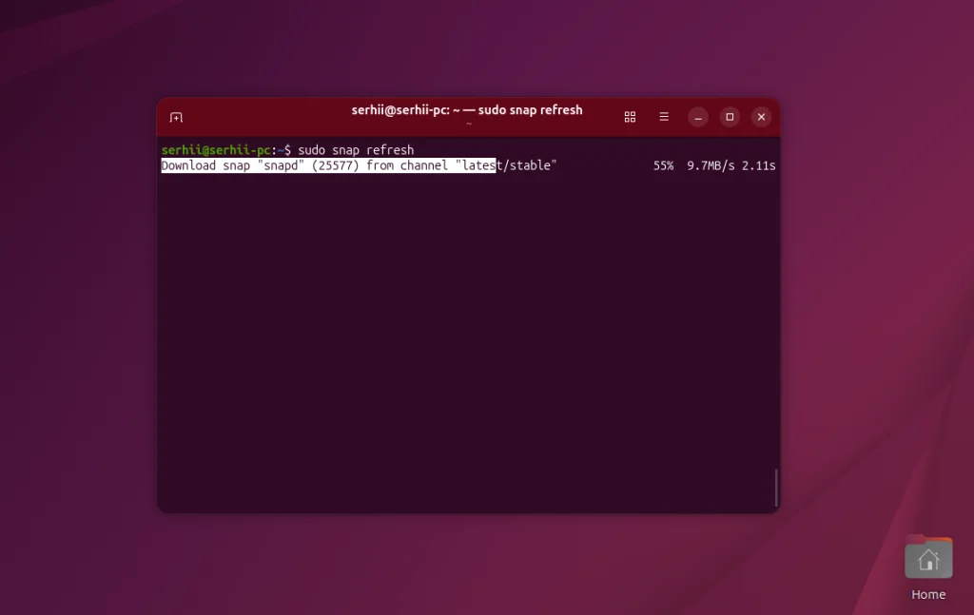
Task: Maximize the terminal window
Action: (729, 116)
